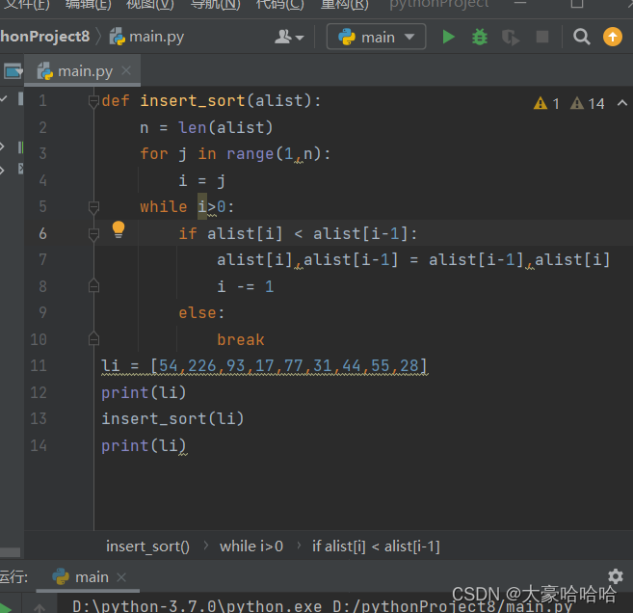633x613 pixels.
Task: Run main with coverage icon
Action: pos(511,38)
